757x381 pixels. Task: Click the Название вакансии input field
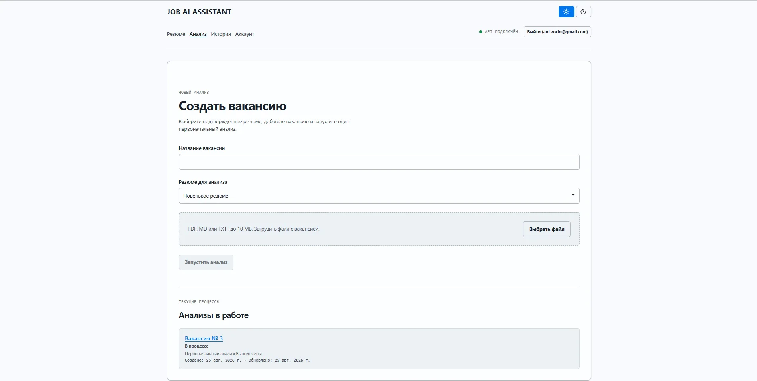(x=379, y=162)
